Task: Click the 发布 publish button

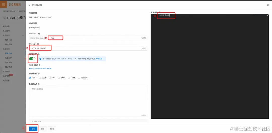Action: 33,129
